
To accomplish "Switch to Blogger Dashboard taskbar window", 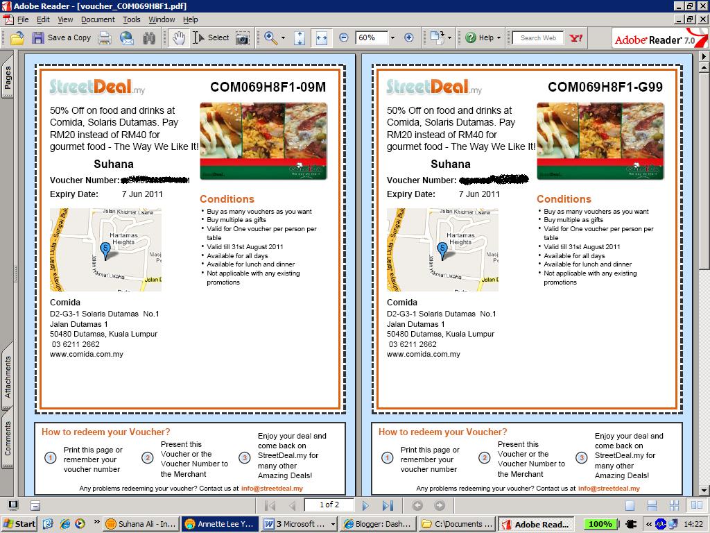I will tap(378, 524).
